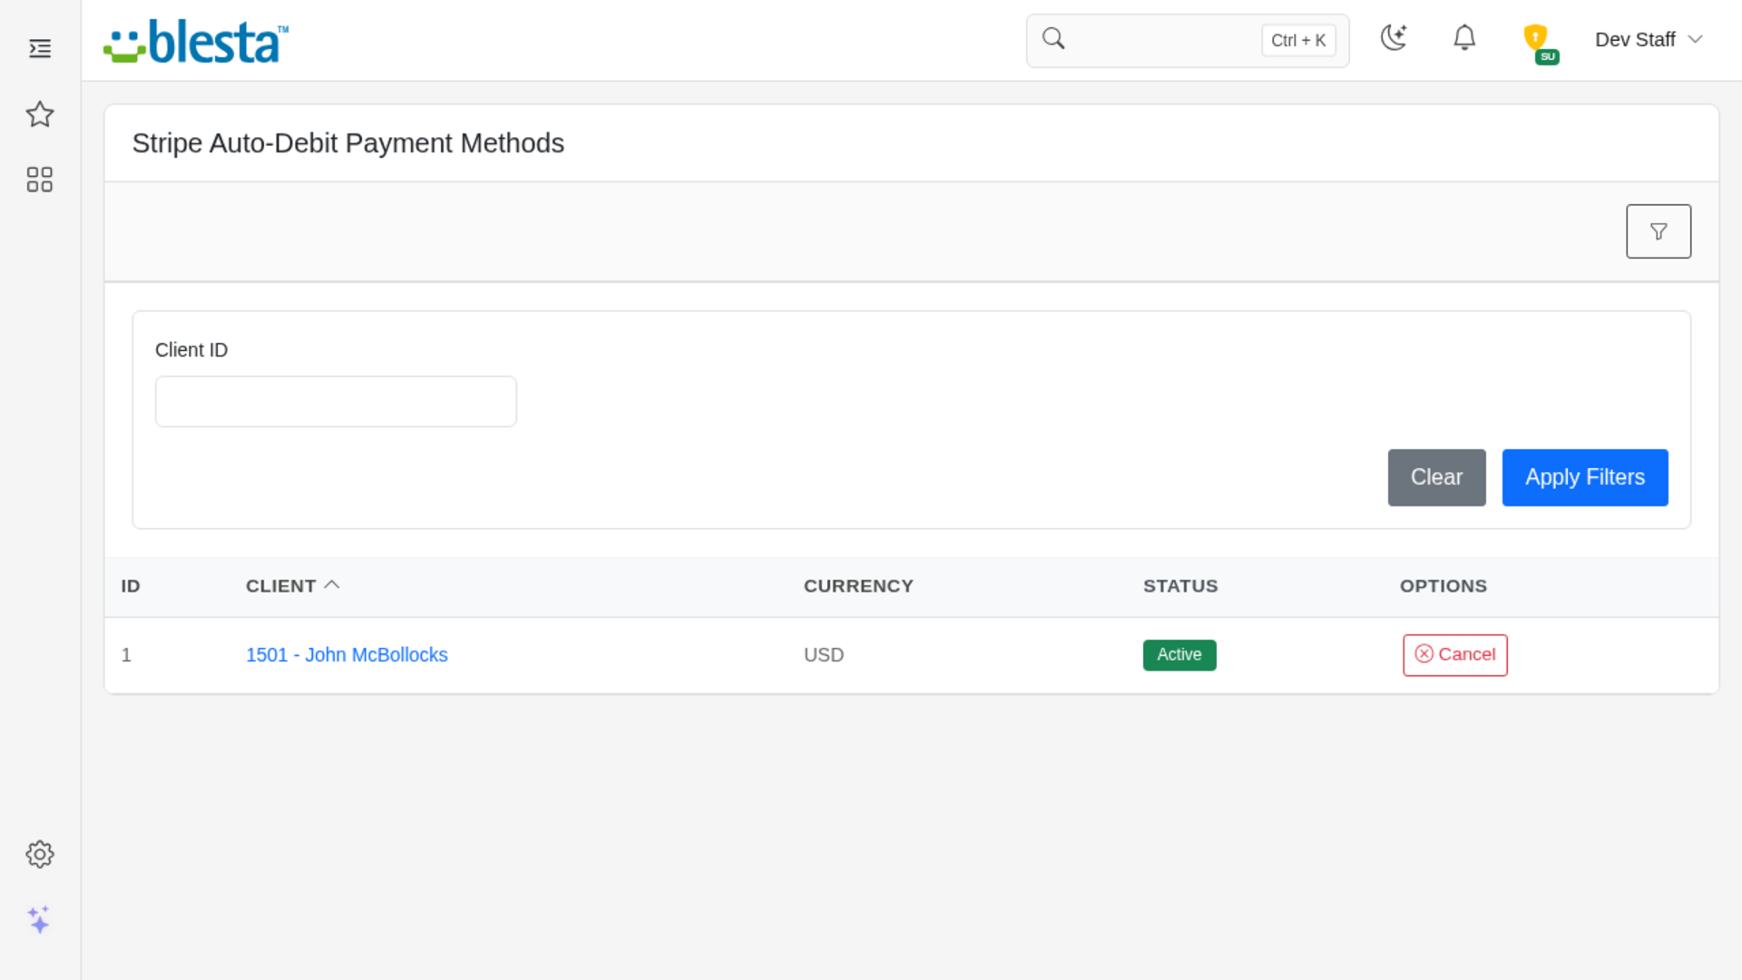Open the favorites star icon
Image resolution: width=1742 pixels, height=980 pixels.
40,114
